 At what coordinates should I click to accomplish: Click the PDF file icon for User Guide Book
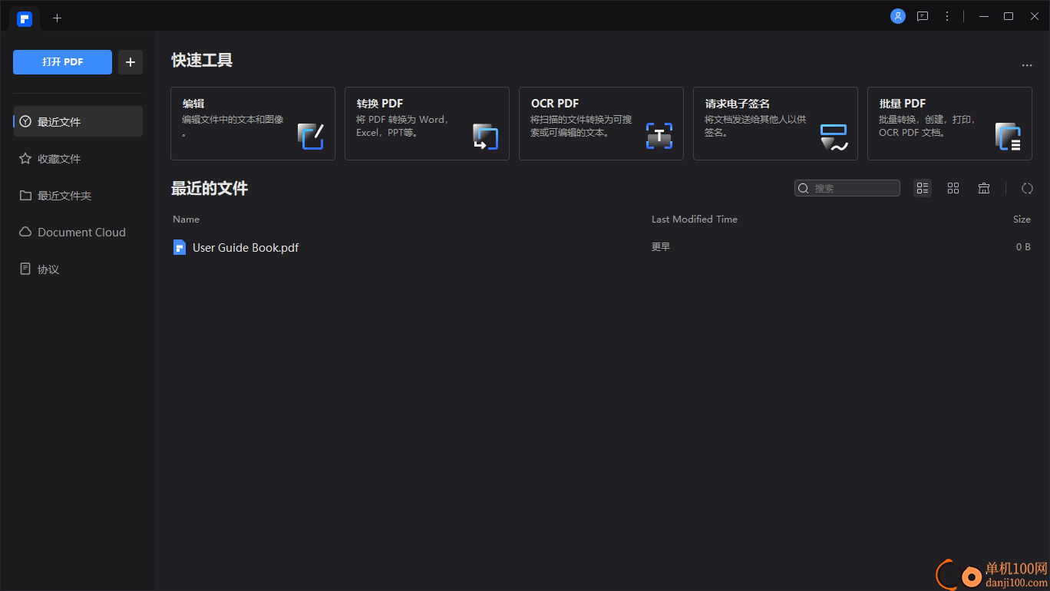coord(180,247)
